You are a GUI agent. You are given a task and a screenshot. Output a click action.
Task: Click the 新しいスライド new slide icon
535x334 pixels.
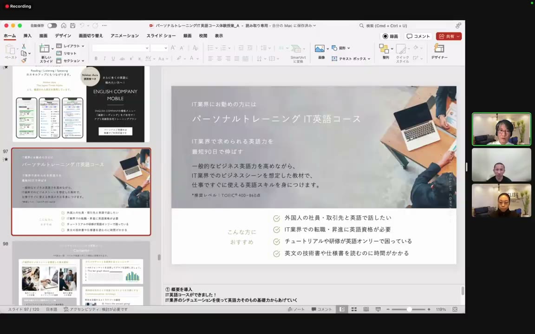[x=44, y=49]
